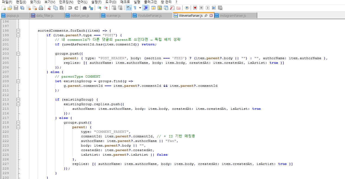Open the dropdown arrow beside the paragraph symbol
The height and width of the screenshot is (179, 345).
tap(140, 8)
